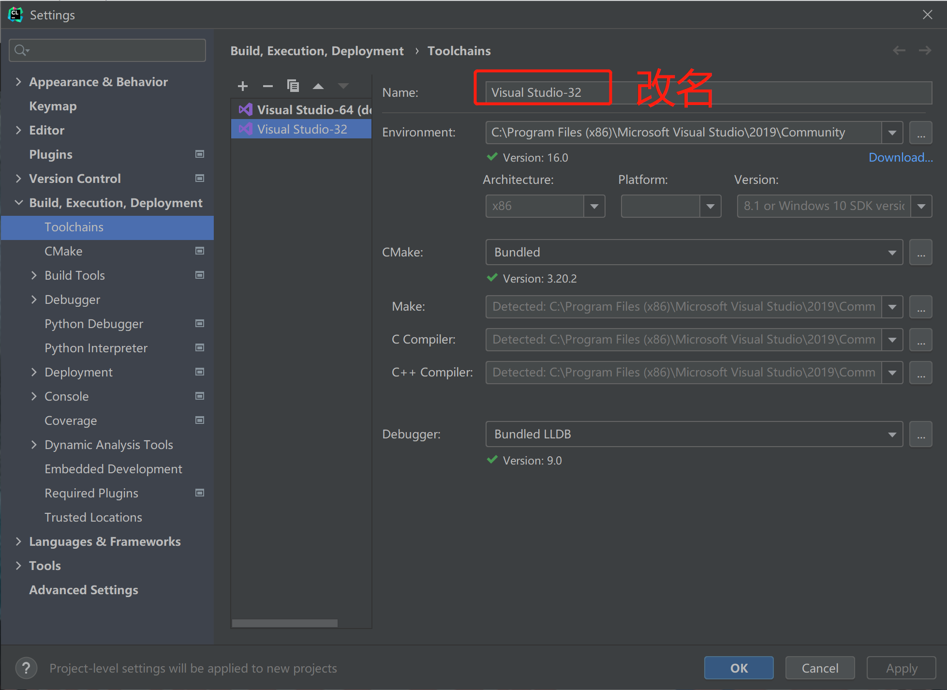Click the Download... link
Screen dimensions: 947x690
tap(901, 157)
